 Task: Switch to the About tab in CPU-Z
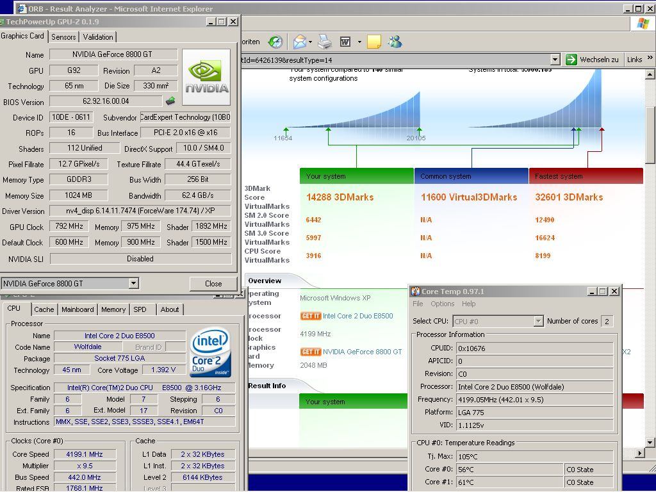click(169, 309)
